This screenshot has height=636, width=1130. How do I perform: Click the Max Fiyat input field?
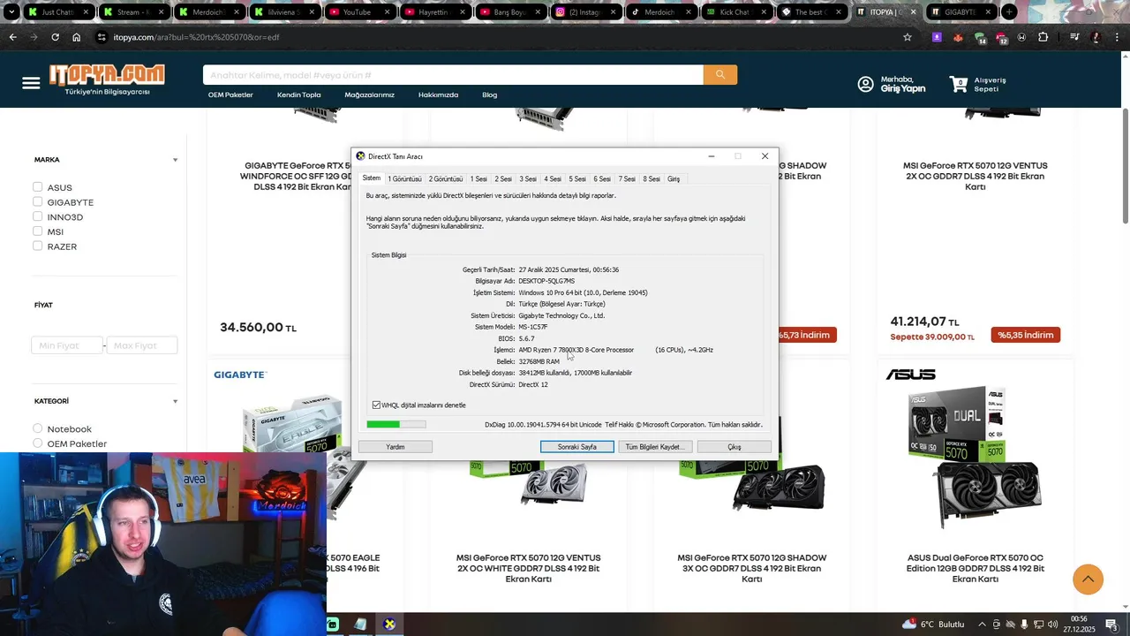[142, 345]
